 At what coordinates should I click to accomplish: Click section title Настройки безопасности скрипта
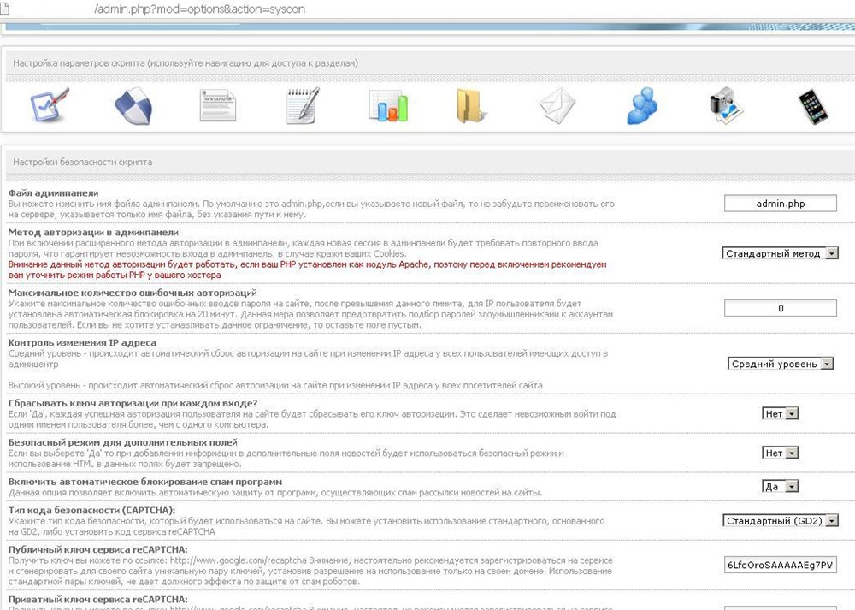(82, 162)
